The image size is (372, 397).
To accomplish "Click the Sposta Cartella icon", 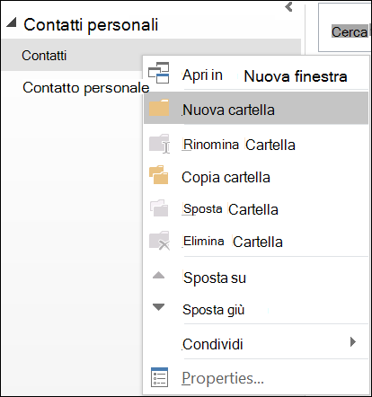I will 159,207.
